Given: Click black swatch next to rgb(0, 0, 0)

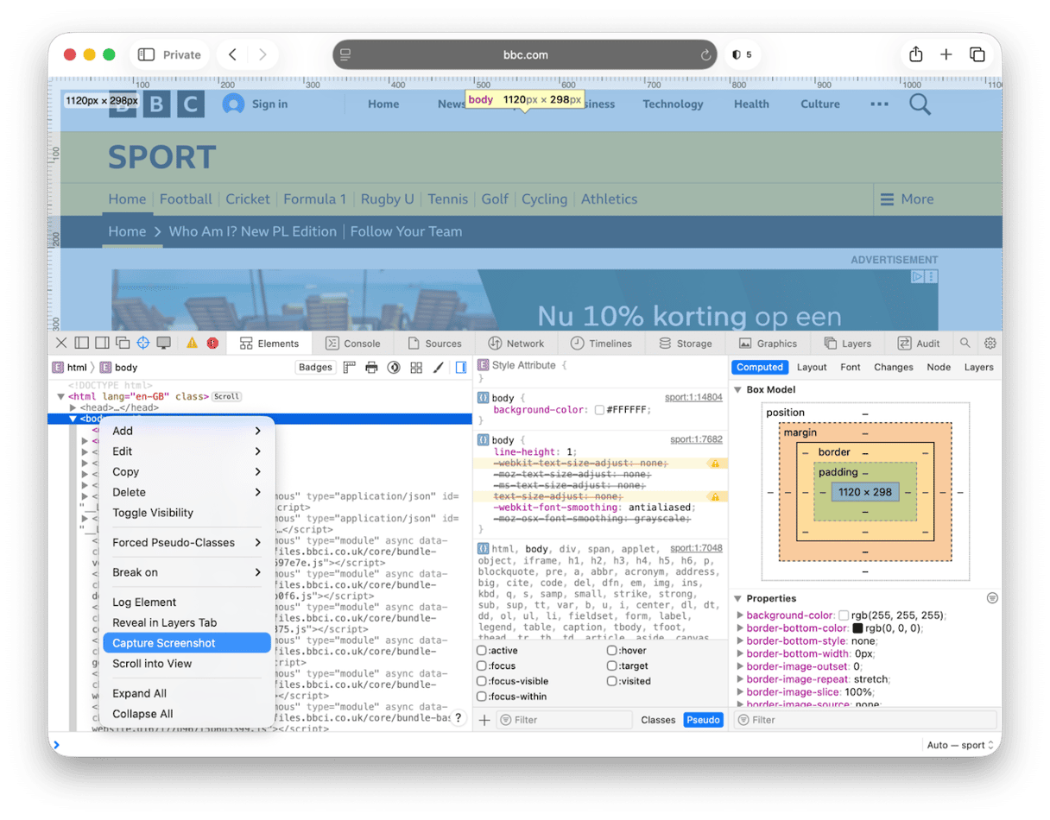Looking at the screenshot, I should coord(857,628).
